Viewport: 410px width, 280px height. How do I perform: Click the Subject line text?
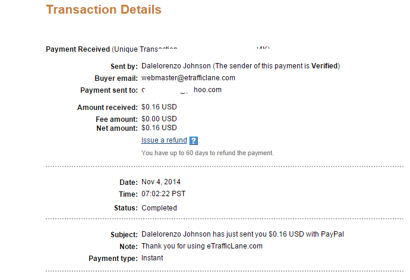[242, 234]
